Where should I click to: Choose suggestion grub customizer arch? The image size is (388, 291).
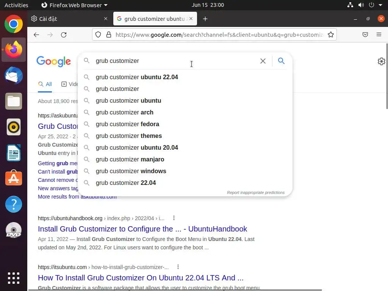pyautogui.click(x=185, y=112)
